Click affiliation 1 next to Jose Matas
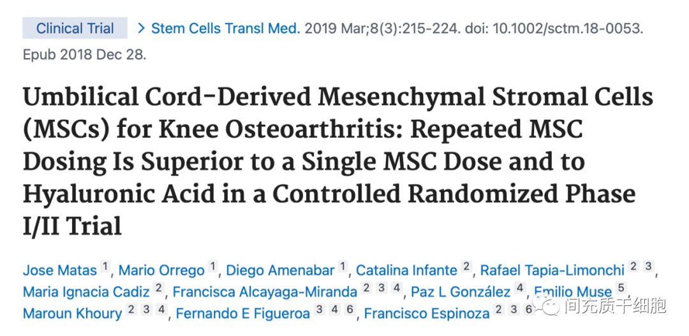The image size is (689, 336). 105,267
